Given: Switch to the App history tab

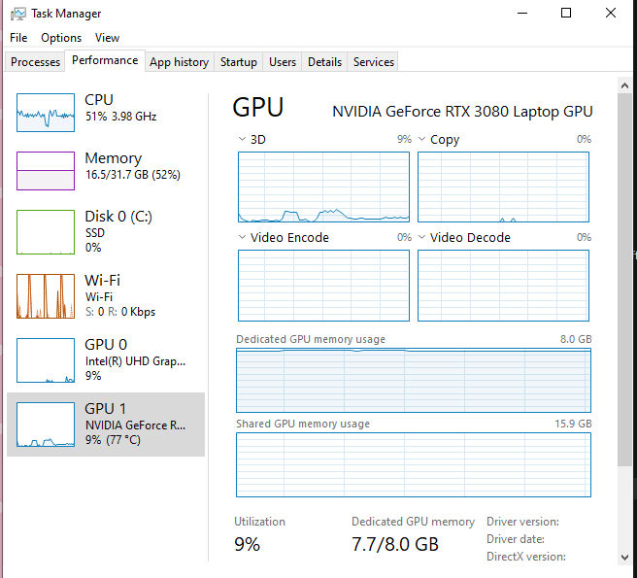Looking at the screenshot, I should point(179,62).
